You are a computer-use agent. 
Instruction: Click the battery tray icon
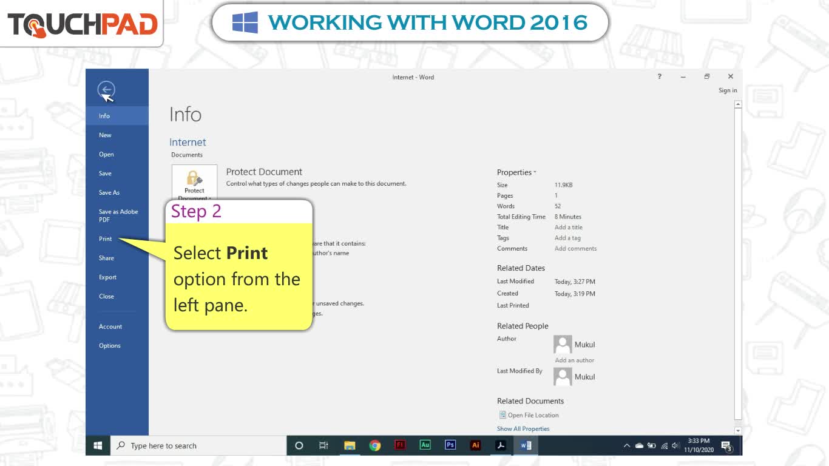tap(652, 446)
